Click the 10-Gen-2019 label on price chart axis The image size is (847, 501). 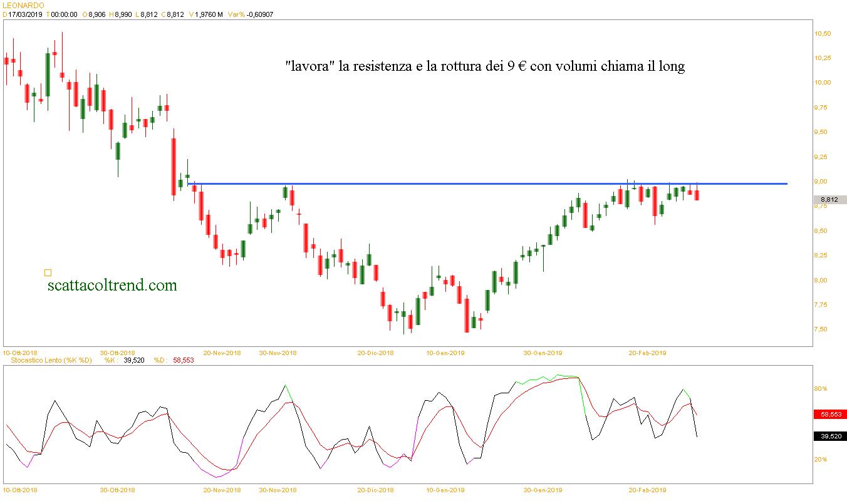(445, 353)
